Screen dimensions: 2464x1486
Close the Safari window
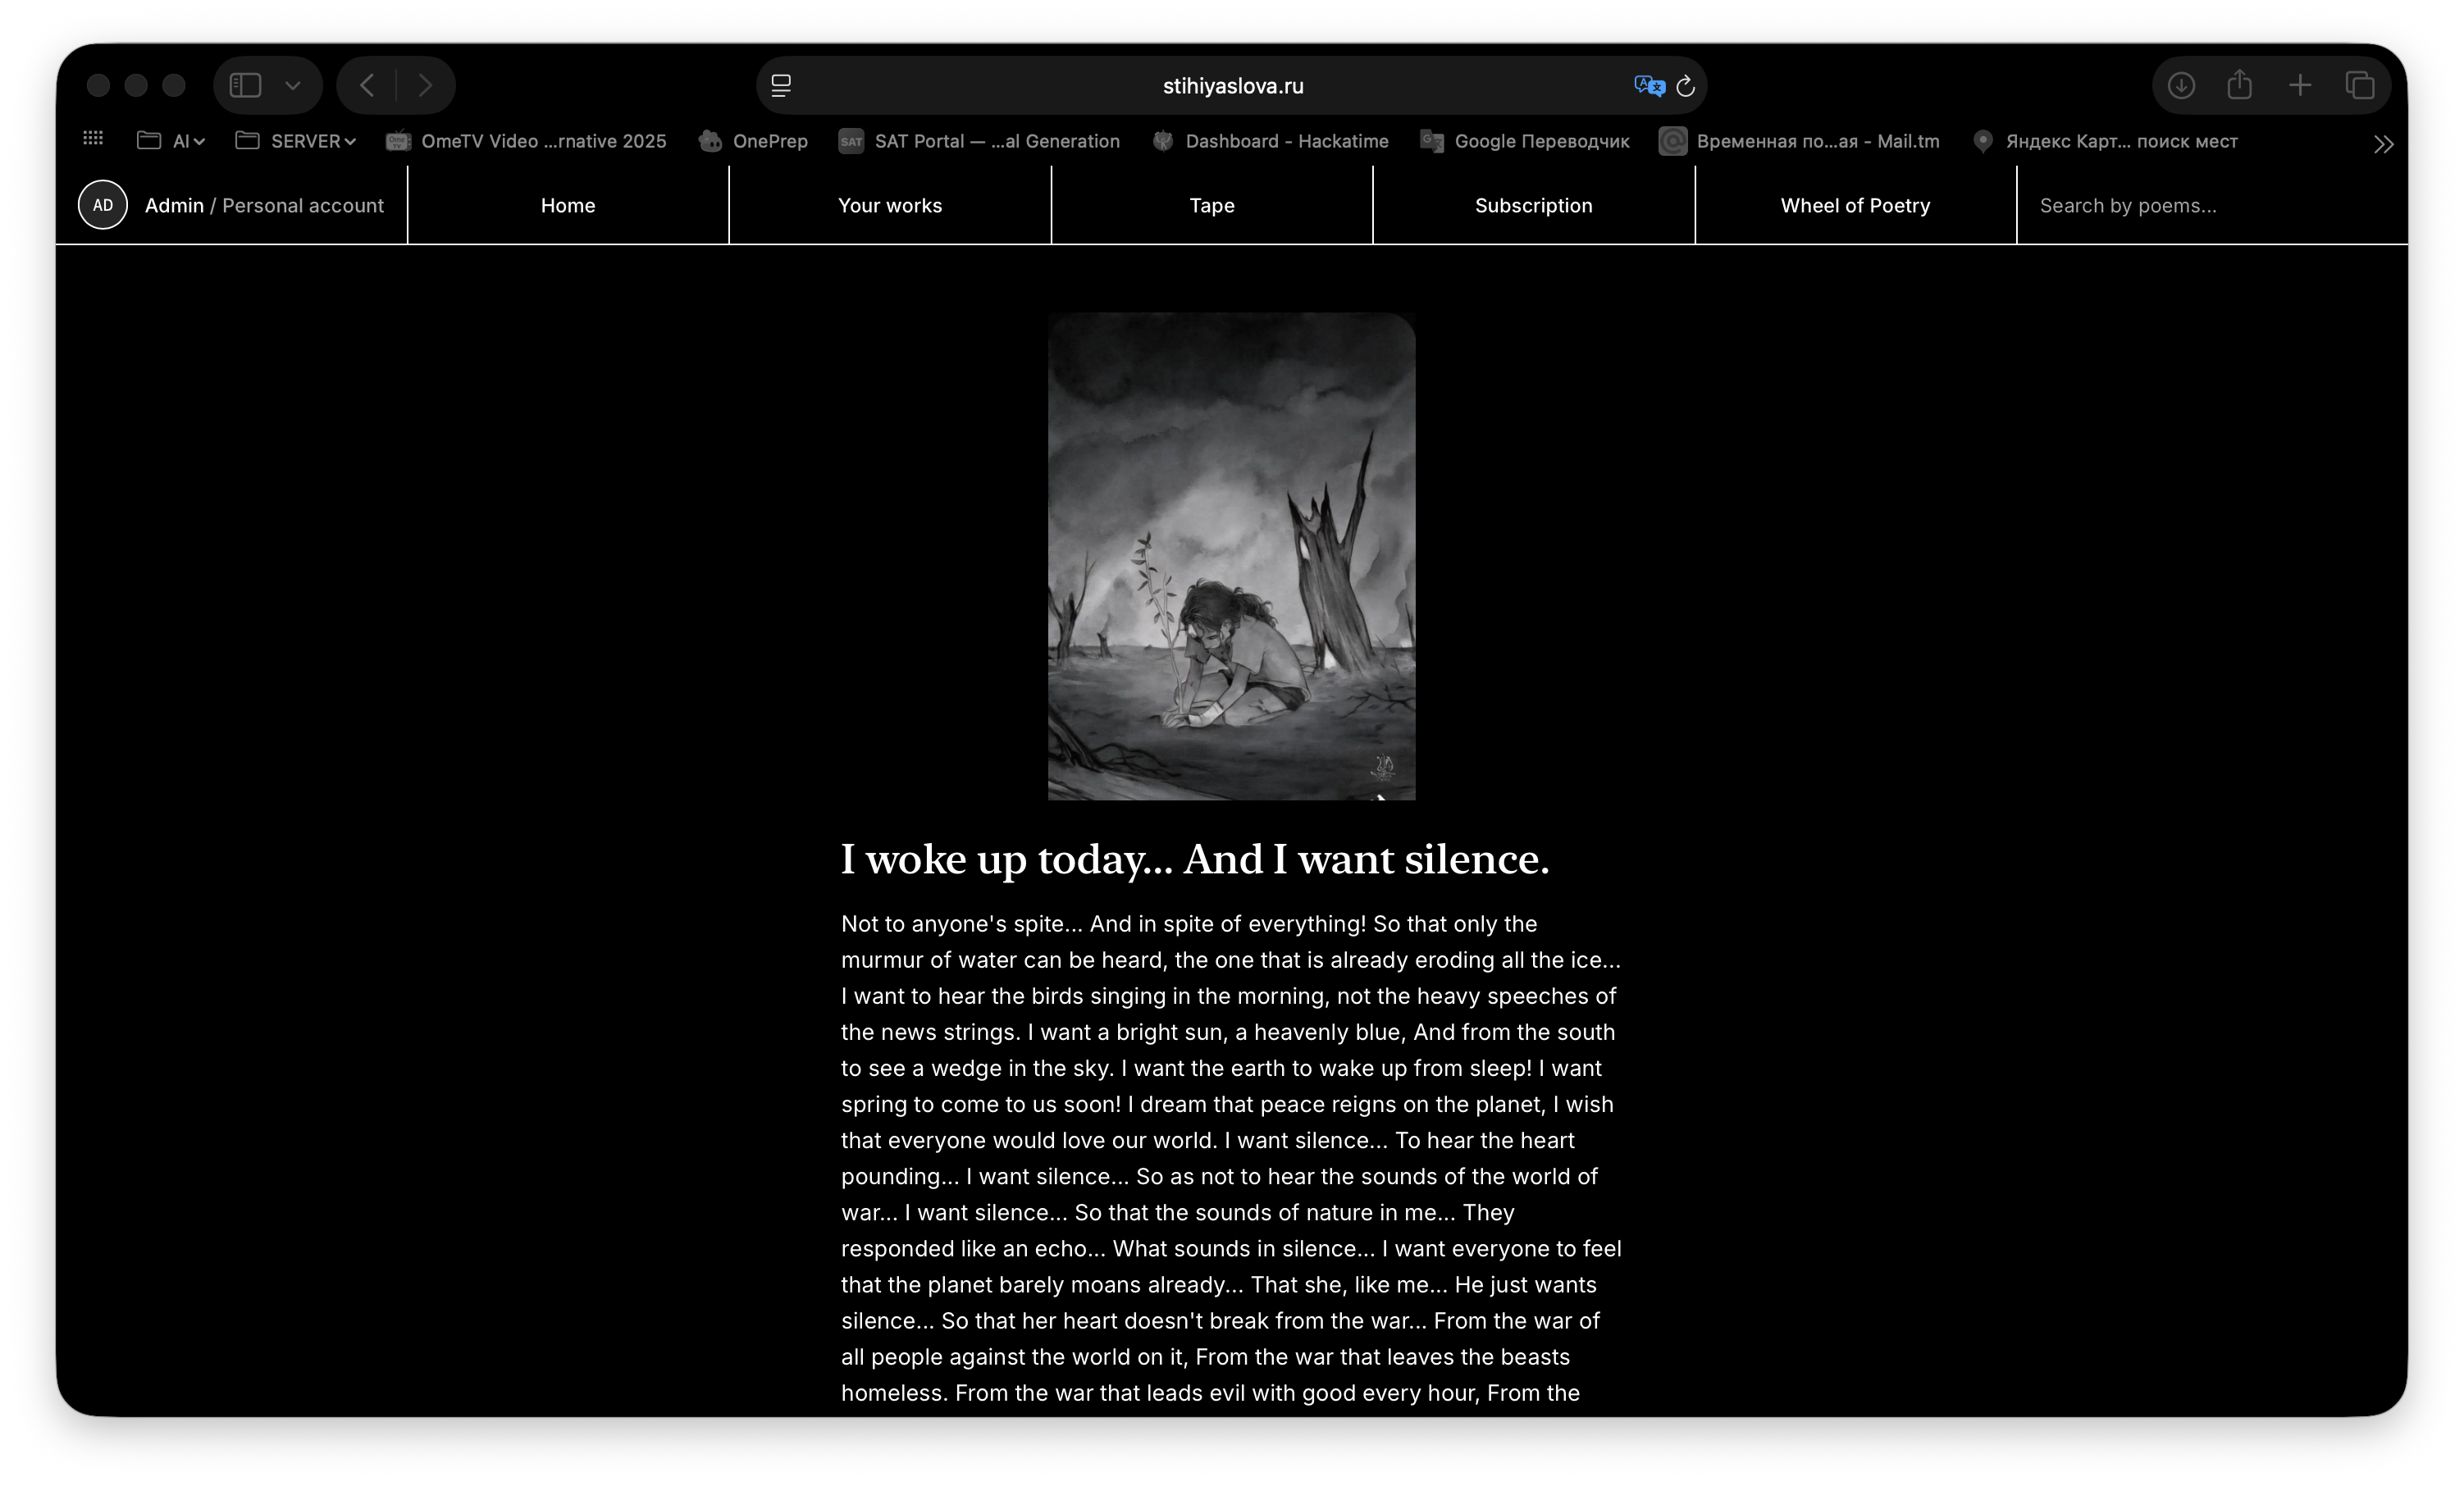(98, 86)
